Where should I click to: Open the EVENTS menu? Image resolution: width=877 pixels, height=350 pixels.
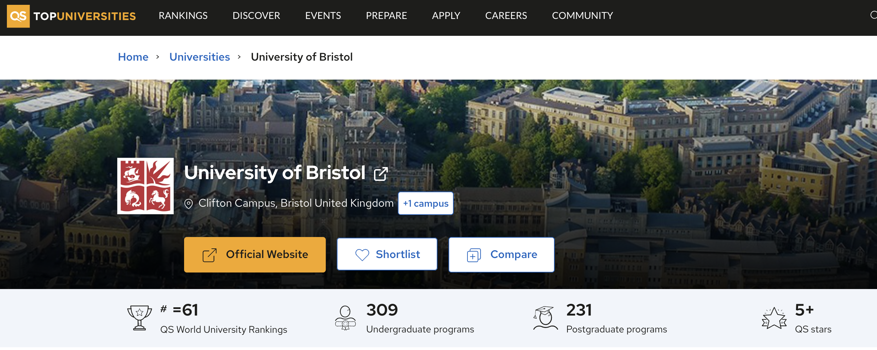pyautogui.click(x=323, y=16)
